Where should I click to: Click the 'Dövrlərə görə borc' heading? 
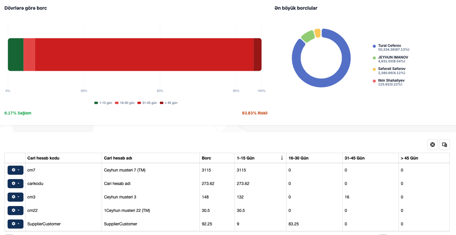[26, 8]
